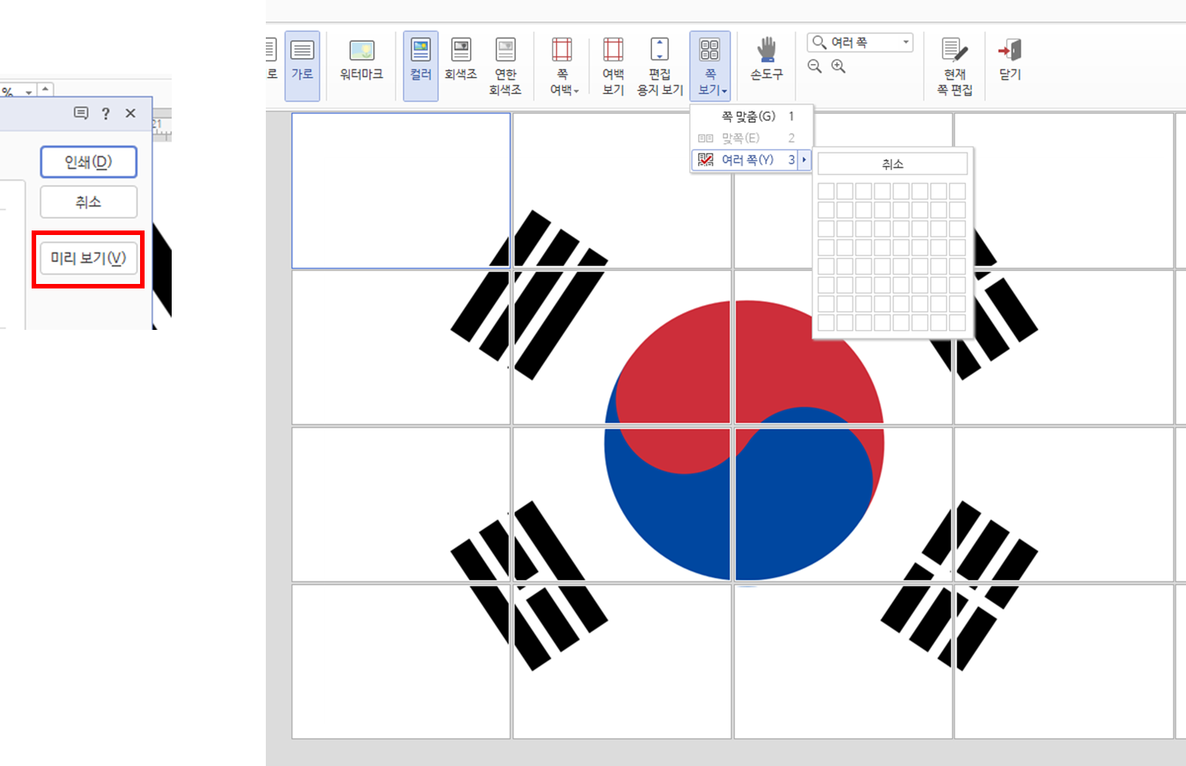Choose 쪽 맞춤(G) from menu

tap(752, 116)
